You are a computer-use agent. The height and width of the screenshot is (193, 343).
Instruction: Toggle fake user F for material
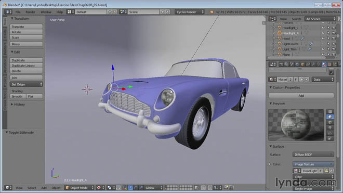(x=296, y=80)
